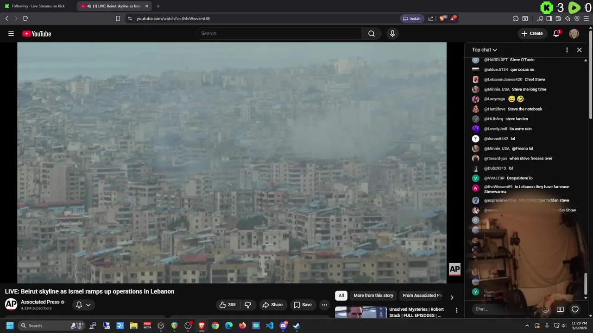Toggle the browser sidebar panel
Viewport: 593px width, 333px height.
pyautogui.click(x=549, y=18)
